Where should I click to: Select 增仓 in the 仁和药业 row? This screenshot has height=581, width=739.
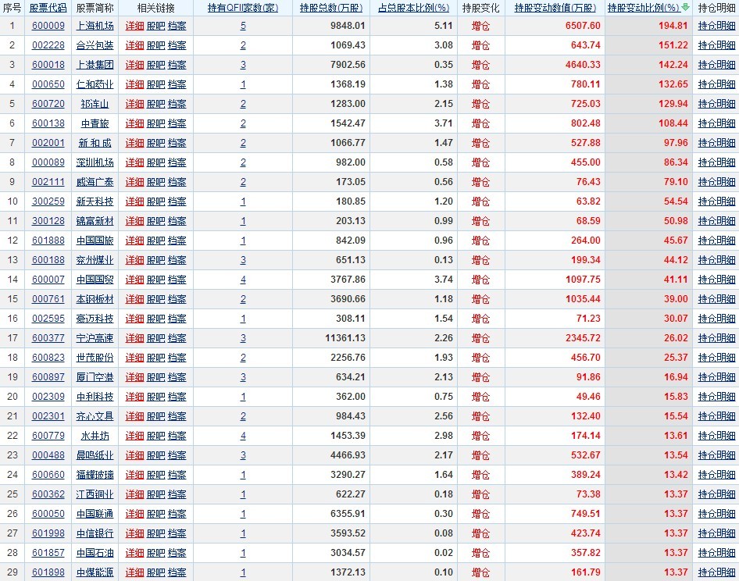point(480,84)
